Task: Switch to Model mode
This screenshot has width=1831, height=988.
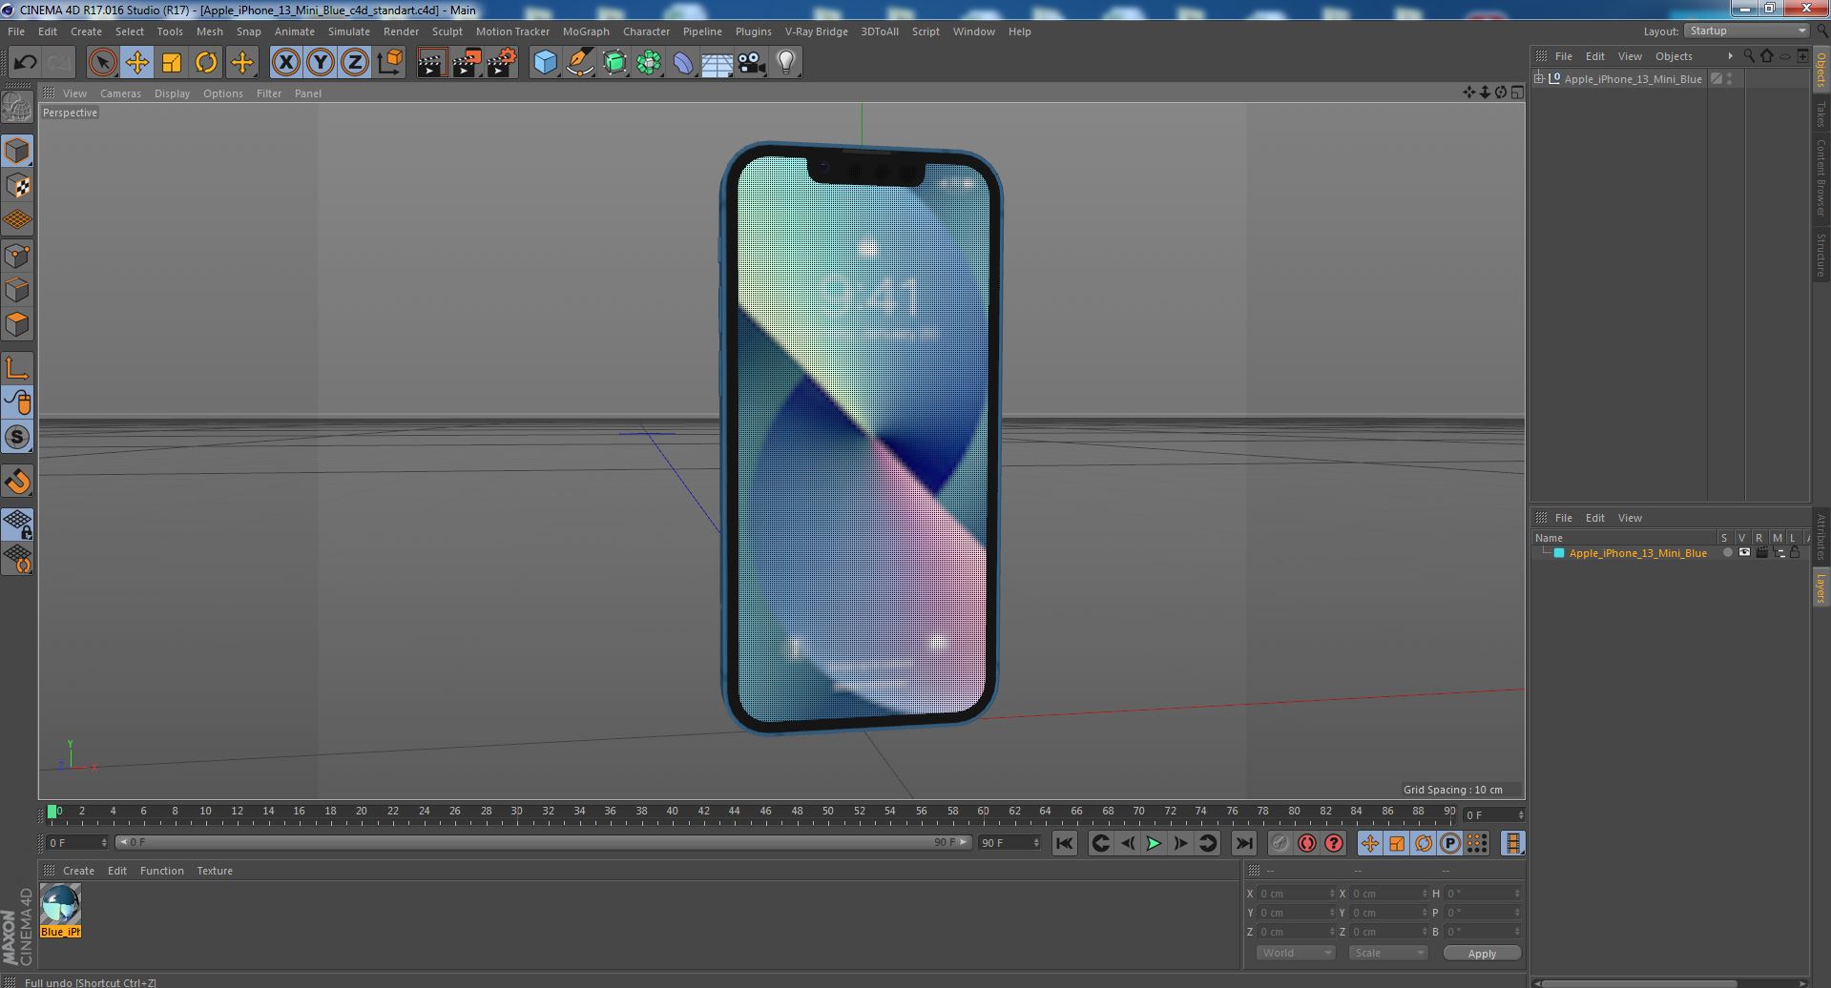Action: click(x=17, y=151)
